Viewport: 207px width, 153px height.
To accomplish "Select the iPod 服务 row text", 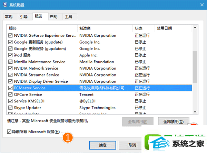I will [22, 55].
